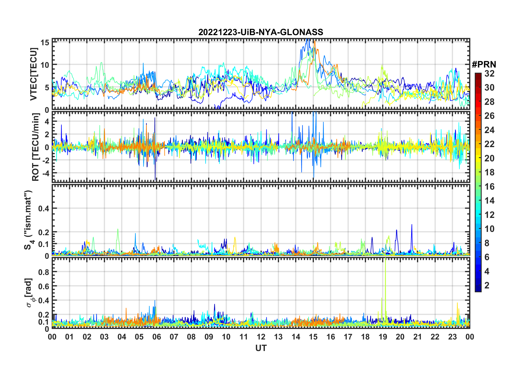
Task: Click ROT axis tick label 4
Action: [x=47, y=121]
